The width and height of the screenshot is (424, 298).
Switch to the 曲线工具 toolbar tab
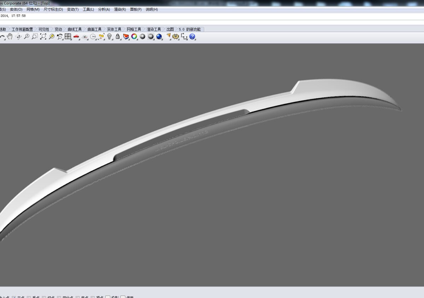(x=75, y=29)
